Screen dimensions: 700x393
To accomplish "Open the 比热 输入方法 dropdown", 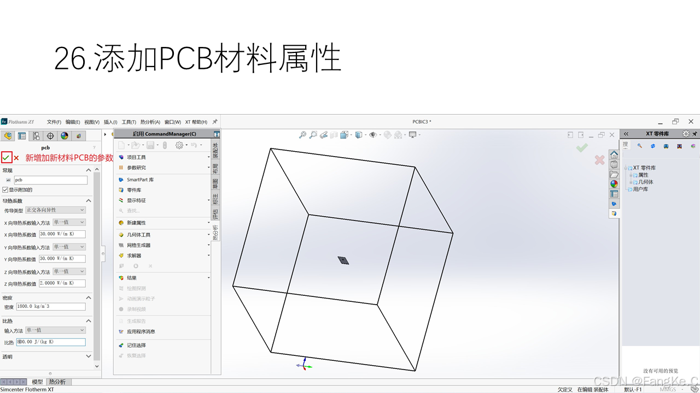I will [56, 330].
